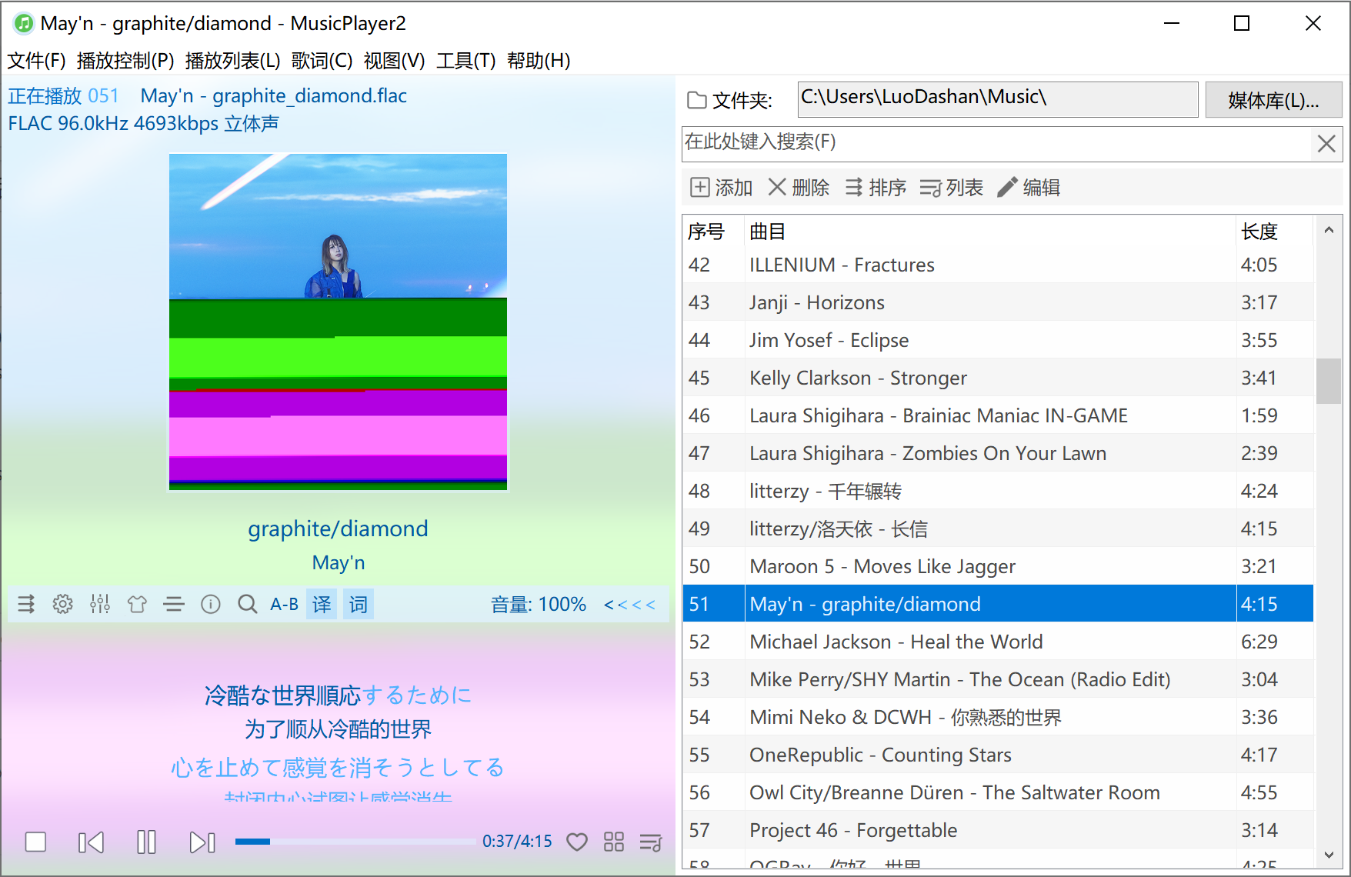Select Owl City/Breanne Düren - The Saltwater Room

(998, 792)
